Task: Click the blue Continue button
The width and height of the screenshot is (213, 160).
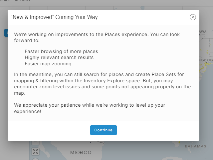Action: coord(104,130)
